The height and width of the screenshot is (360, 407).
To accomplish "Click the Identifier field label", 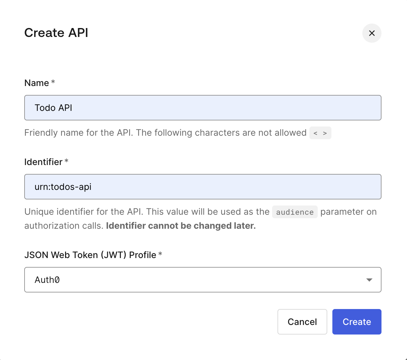I will point(43,162).
